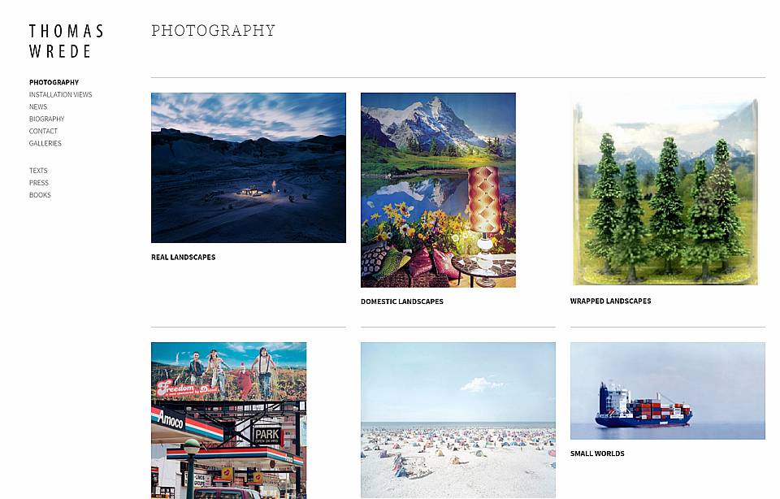Viewport: 780px width, 499px height.
Task: Open the container ship thumbnail
Action: tap(668, 391)
